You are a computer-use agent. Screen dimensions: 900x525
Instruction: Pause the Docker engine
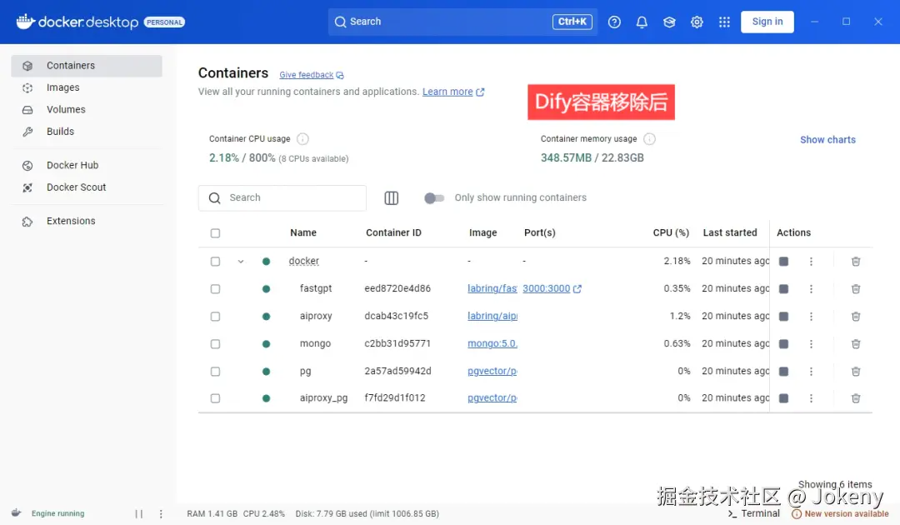[x=139, y=513]
